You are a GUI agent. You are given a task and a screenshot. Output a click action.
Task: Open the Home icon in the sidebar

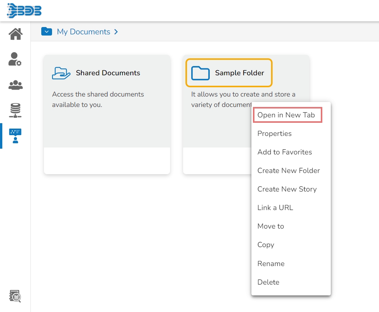[x=15, y=34]
